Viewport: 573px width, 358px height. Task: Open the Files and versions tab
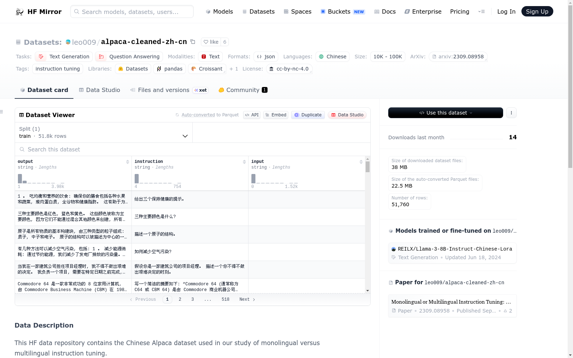169,90
